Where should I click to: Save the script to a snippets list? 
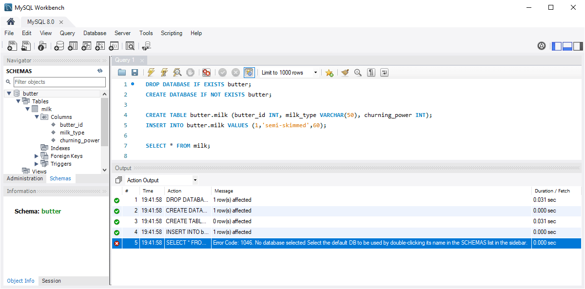pos(329,72)
